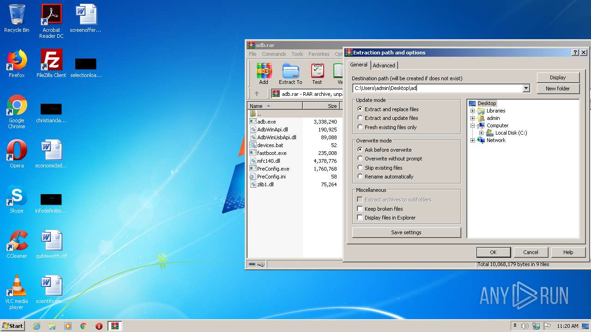Viewport: 591px width, 332px height.
Task: Select Fresh existing files only option
Action: pyautogui.click(x=387, y=127)
